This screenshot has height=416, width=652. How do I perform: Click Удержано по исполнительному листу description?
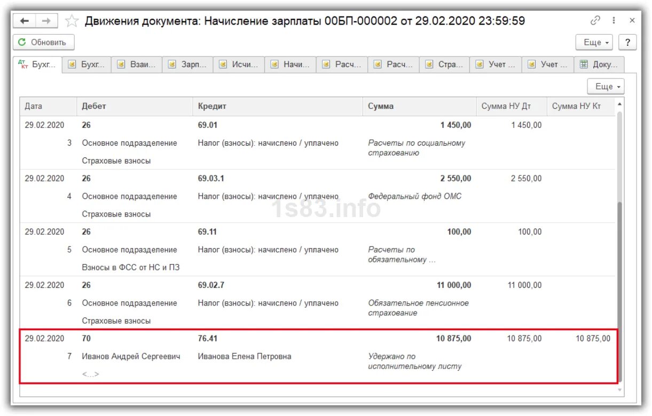pyautogui.click(x=415, y=361)
